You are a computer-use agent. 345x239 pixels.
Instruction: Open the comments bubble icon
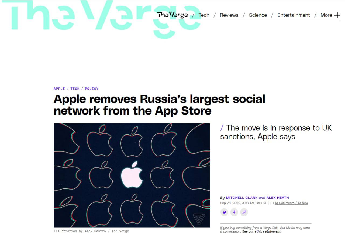click(x=272, y=203)
